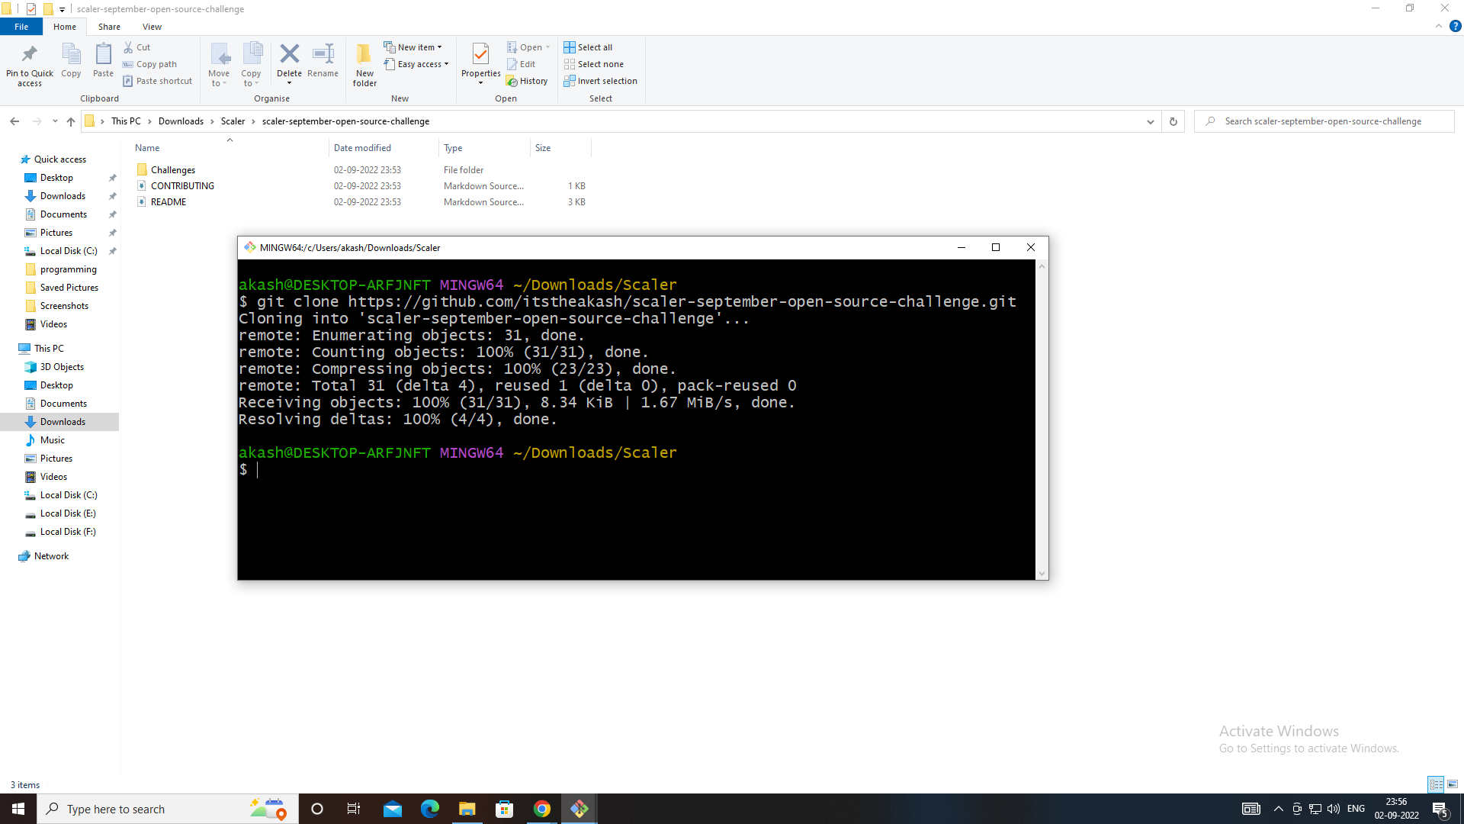
Task: Switch to details view
Action: point(1437,784)
